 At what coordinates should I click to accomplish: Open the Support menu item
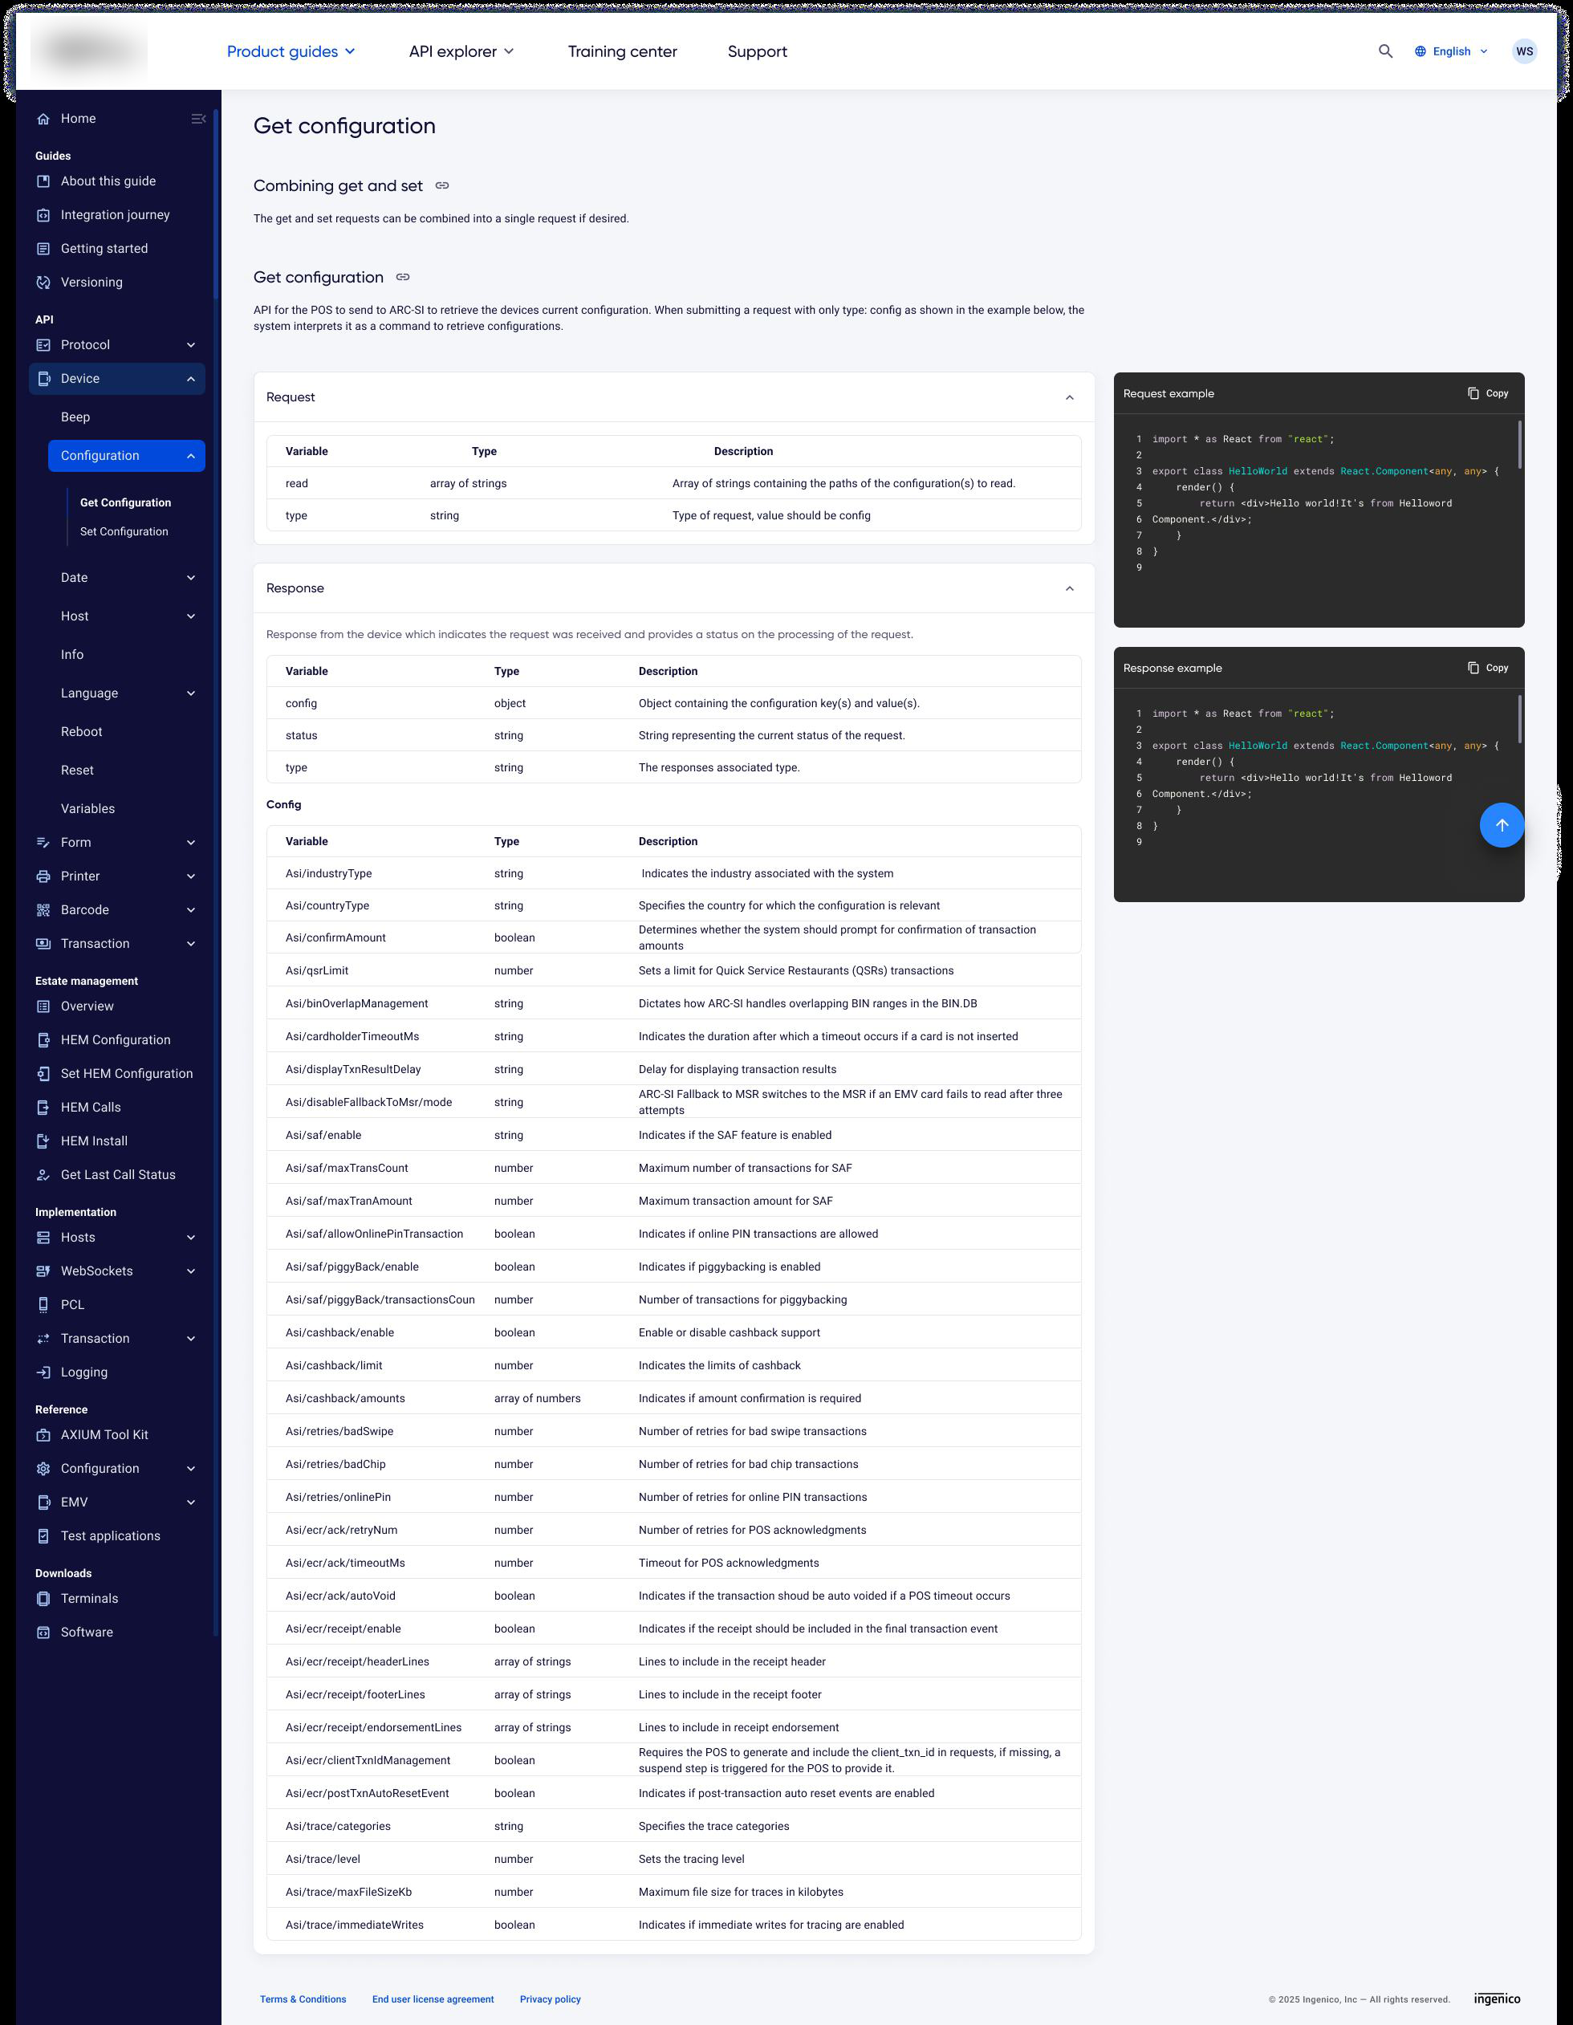pyautogui.click(x=758, y=52)
